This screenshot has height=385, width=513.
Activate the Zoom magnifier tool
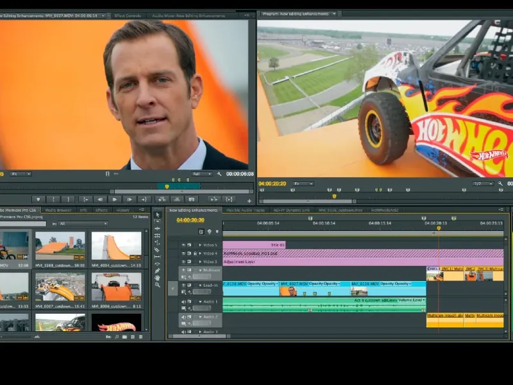[158, 284]
